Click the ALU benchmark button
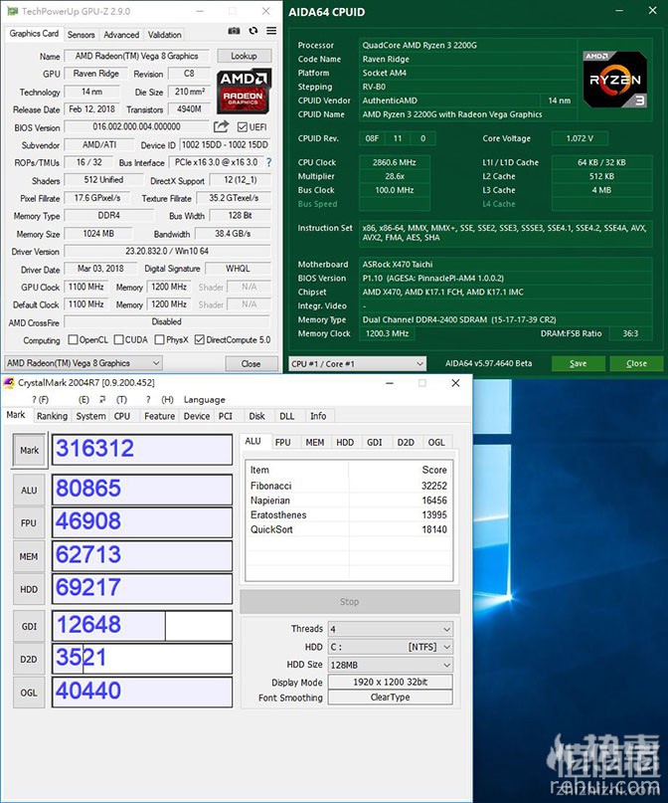The image size is (668, 803). point(29,491)
